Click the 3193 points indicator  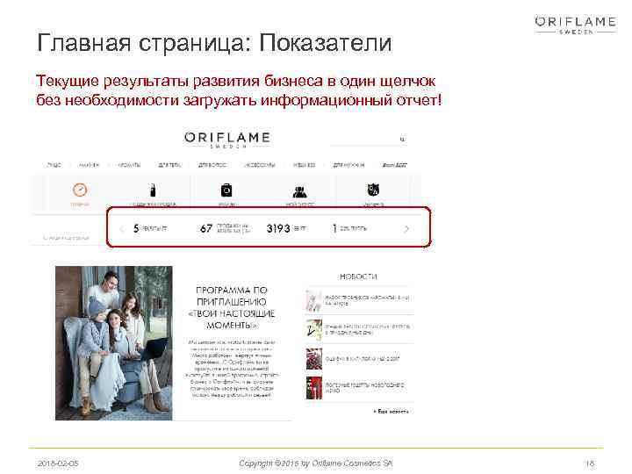[286, 228]
